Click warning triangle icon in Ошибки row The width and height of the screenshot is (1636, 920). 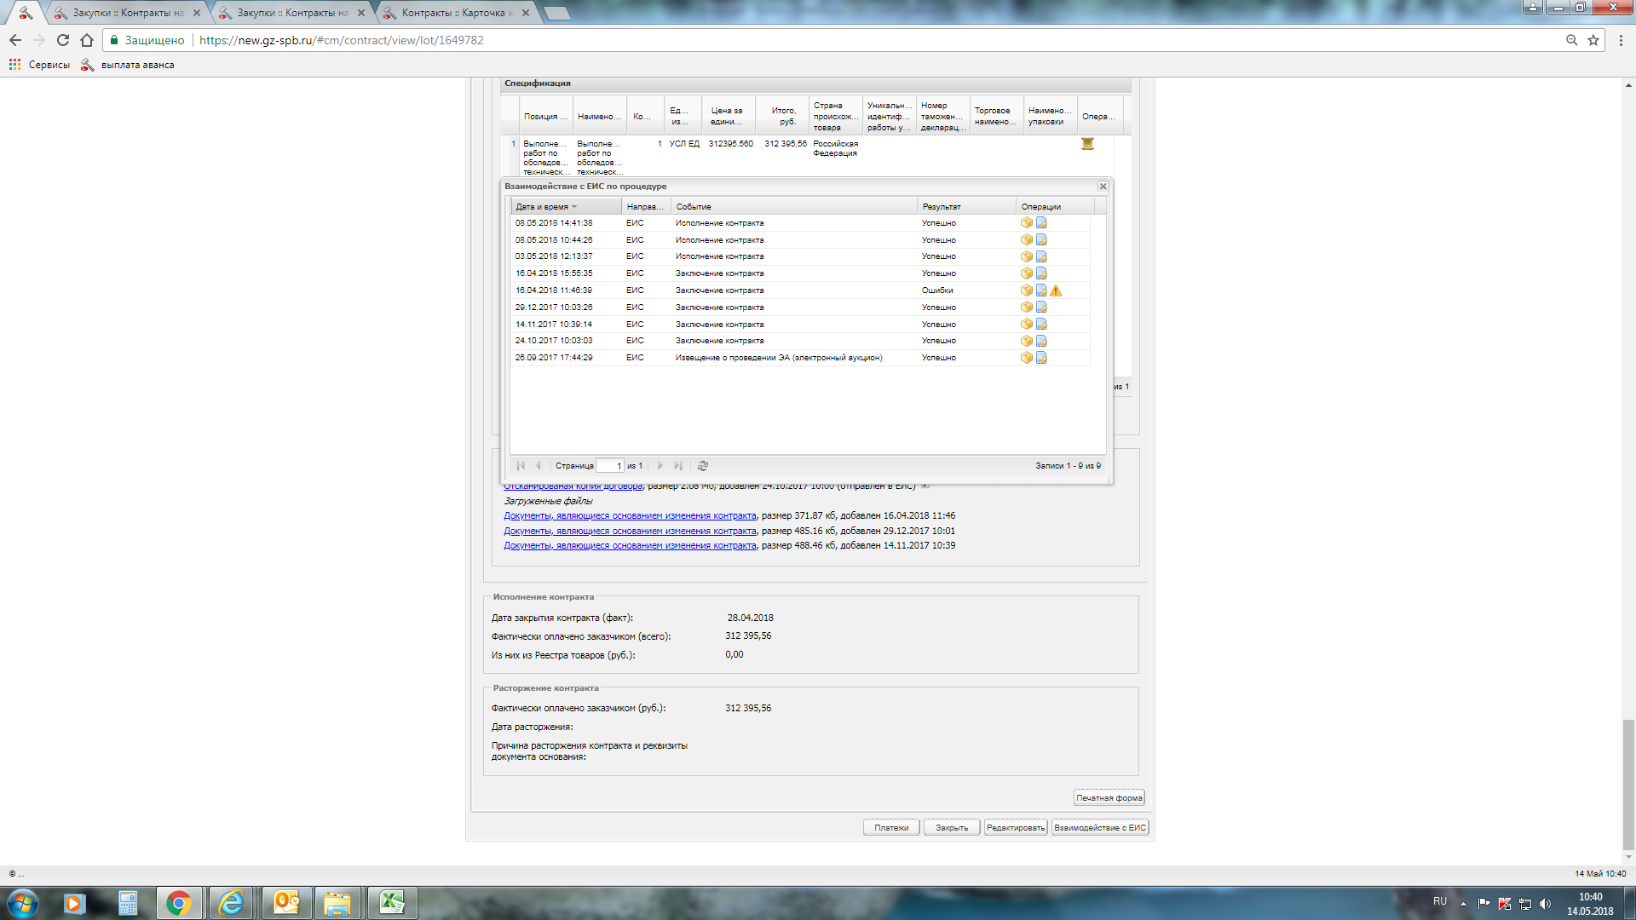tap(1056, 290)
